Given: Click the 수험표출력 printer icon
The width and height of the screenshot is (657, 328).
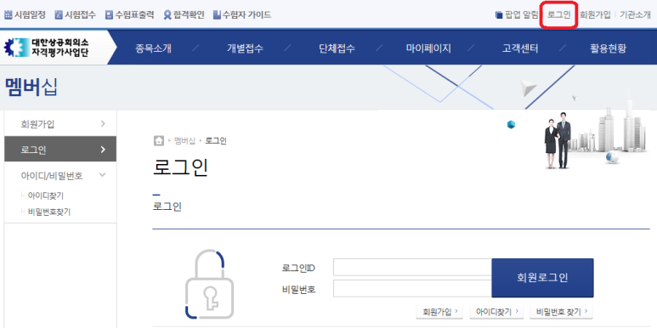Looking at the screenshot, I should [109, 15].
